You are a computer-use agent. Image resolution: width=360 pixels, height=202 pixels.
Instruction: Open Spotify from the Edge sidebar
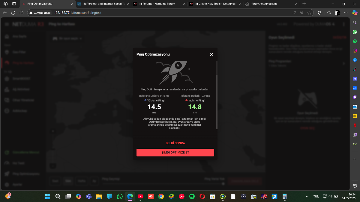[355, 41]
